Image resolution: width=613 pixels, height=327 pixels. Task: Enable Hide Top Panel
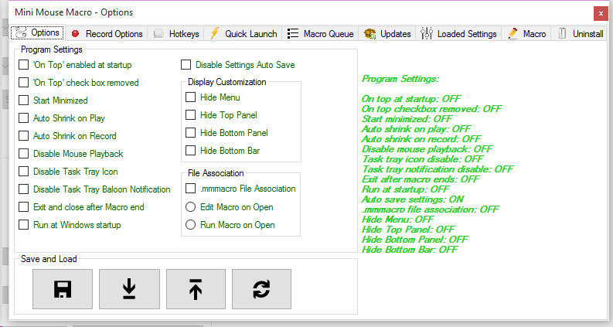pyautogui.click(x=191, y=115)
